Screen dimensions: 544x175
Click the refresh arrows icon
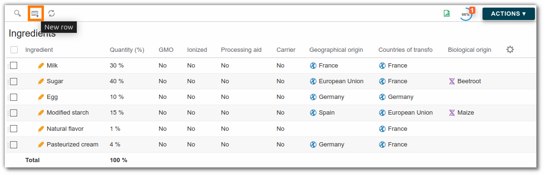[51, 13]
